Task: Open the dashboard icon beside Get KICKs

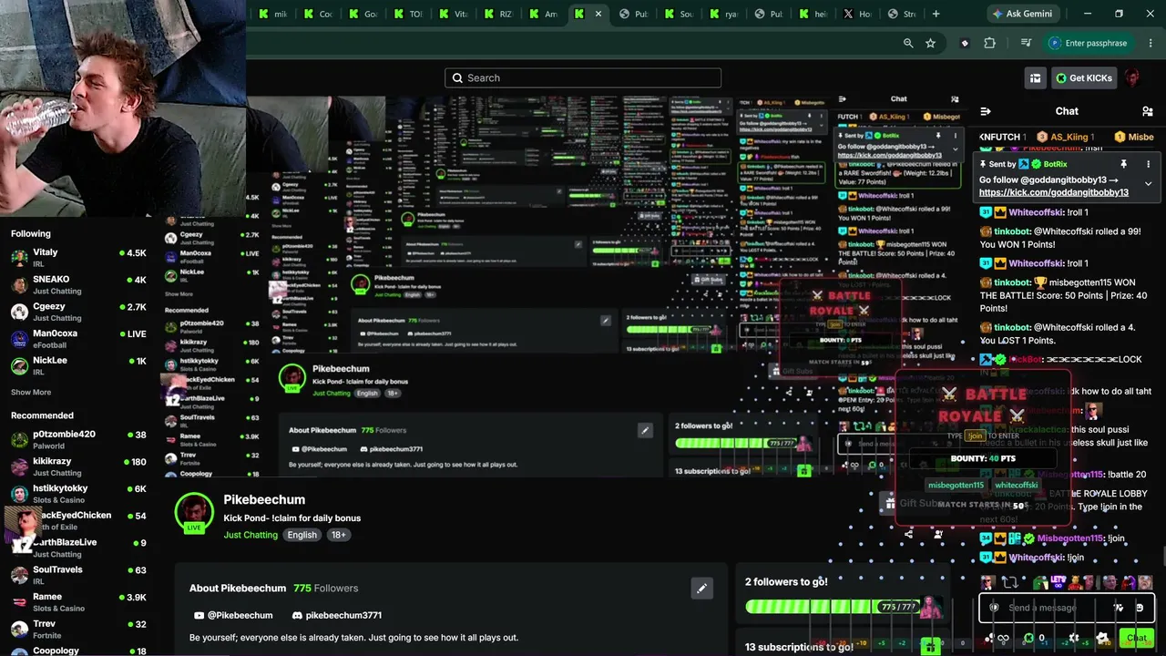Action: coord(1035,78)
